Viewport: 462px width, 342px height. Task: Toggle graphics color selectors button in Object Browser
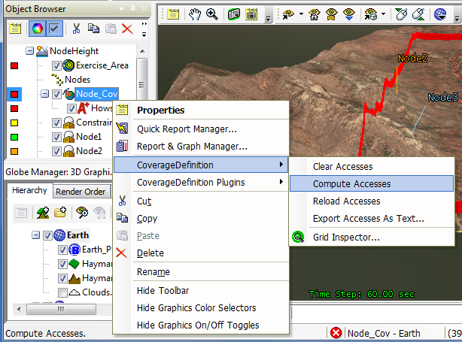click(35, 29)
